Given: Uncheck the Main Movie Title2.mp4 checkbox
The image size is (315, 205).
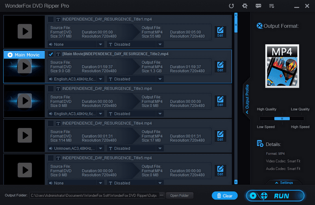Looking at the screenshot, I should [51, 54].
